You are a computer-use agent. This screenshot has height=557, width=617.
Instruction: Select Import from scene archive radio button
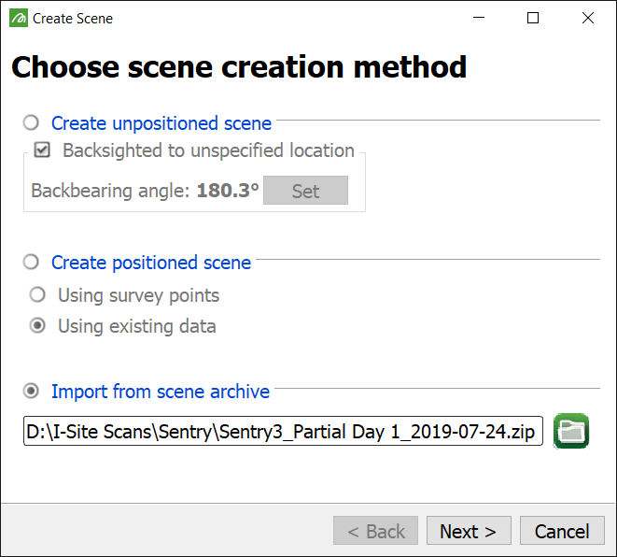[x=31, y=392]
